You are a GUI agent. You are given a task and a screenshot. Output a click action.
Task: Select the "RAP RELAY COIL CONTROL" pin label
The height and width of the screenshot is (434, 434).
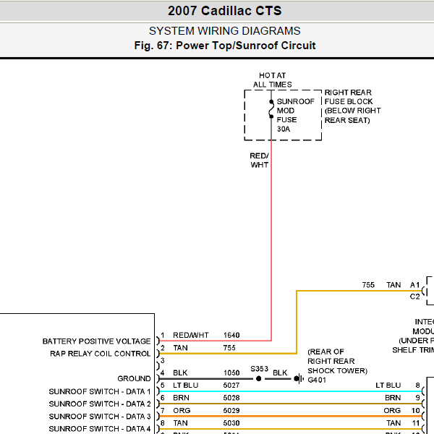click(101, 354)
